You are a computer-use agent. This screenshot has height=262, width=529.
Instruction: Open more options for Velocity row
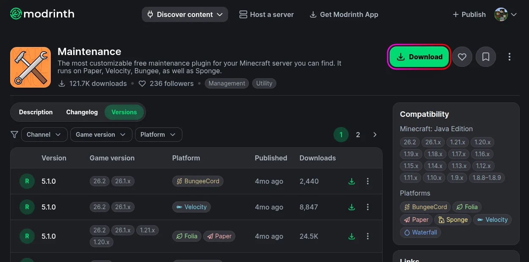(367, 207)
